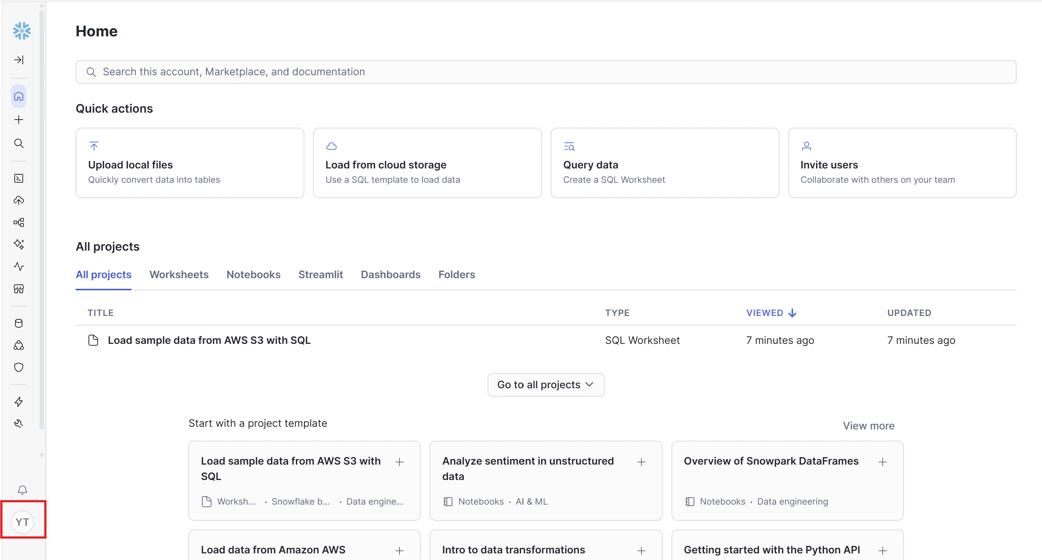Image resolution: width=1042 pixels, height=560 pixels.
Task: Click the Viewed 7 minutes ago cell
Action: click(x=780, y=341)
